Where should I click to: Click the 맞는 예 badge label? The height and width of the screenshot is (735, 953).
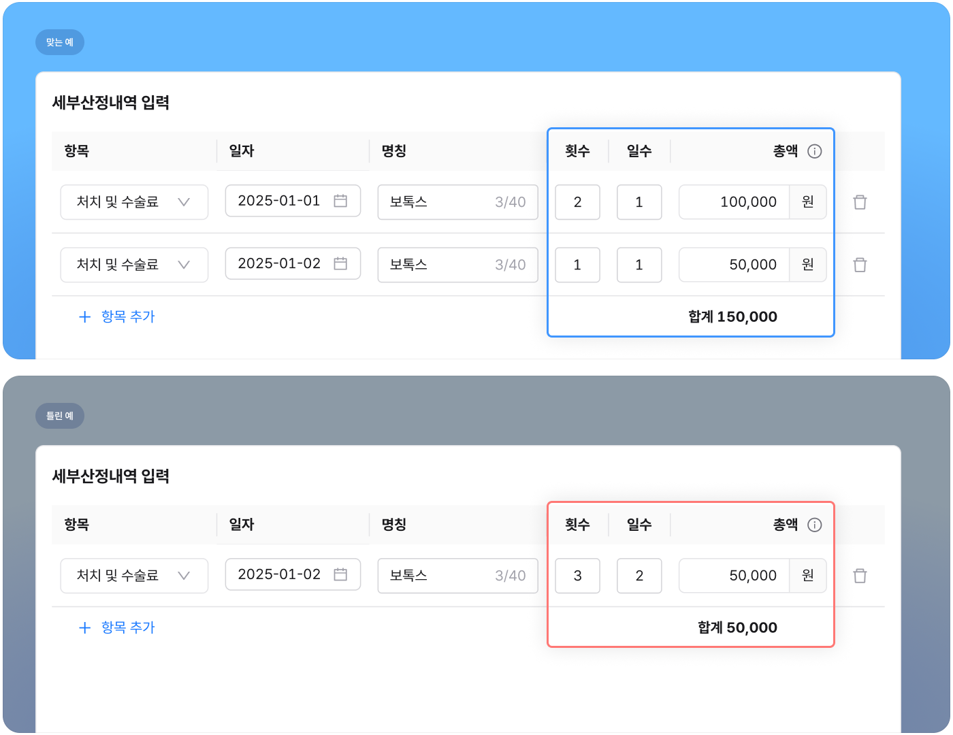60,42
